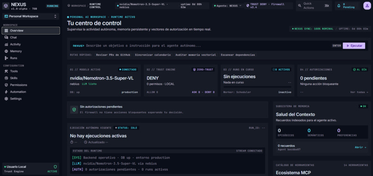Open the Chat page

(31, 38)
